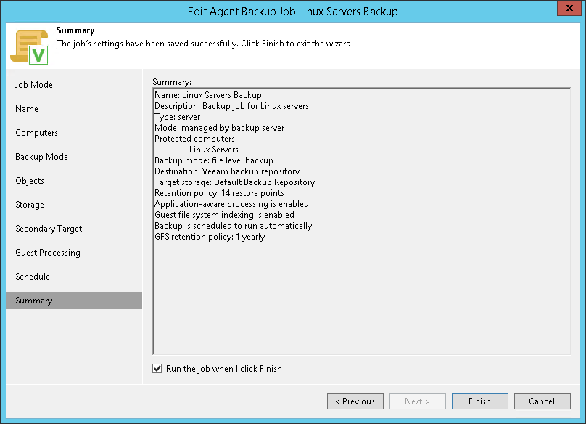Click the Veeam summary wizard icon

[x=29, y=46]
